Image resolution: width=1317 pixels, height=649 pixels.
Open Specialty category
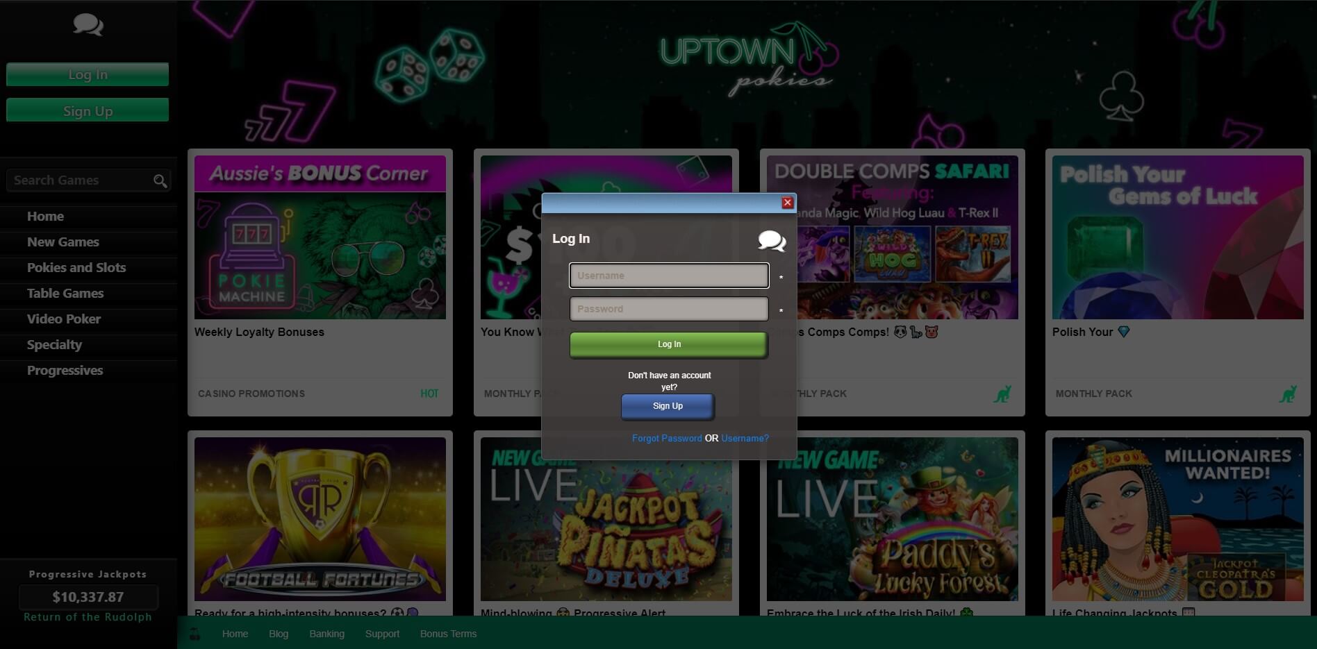pyautogui.click(x=54, y=345)
